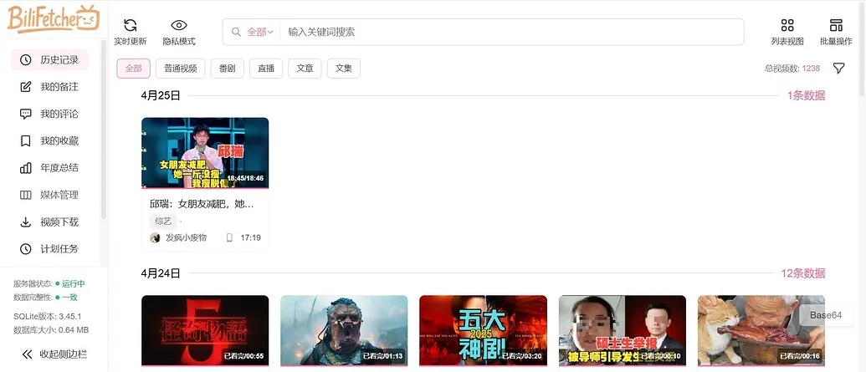Click the 发疯小废物 avatar
Image resolution: width=866 pixels, height=372 pixels.
[155, 237]
